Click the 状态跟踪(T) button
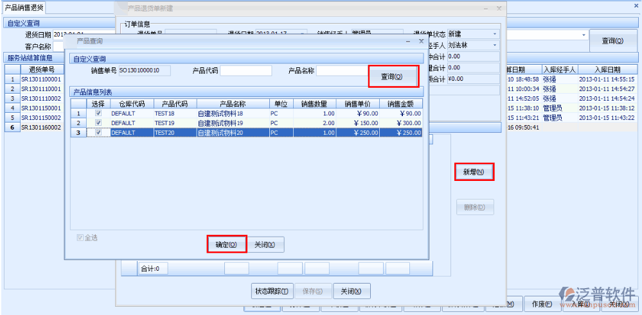Viewport: 642px width, 315px height. (x=272, y=291)
